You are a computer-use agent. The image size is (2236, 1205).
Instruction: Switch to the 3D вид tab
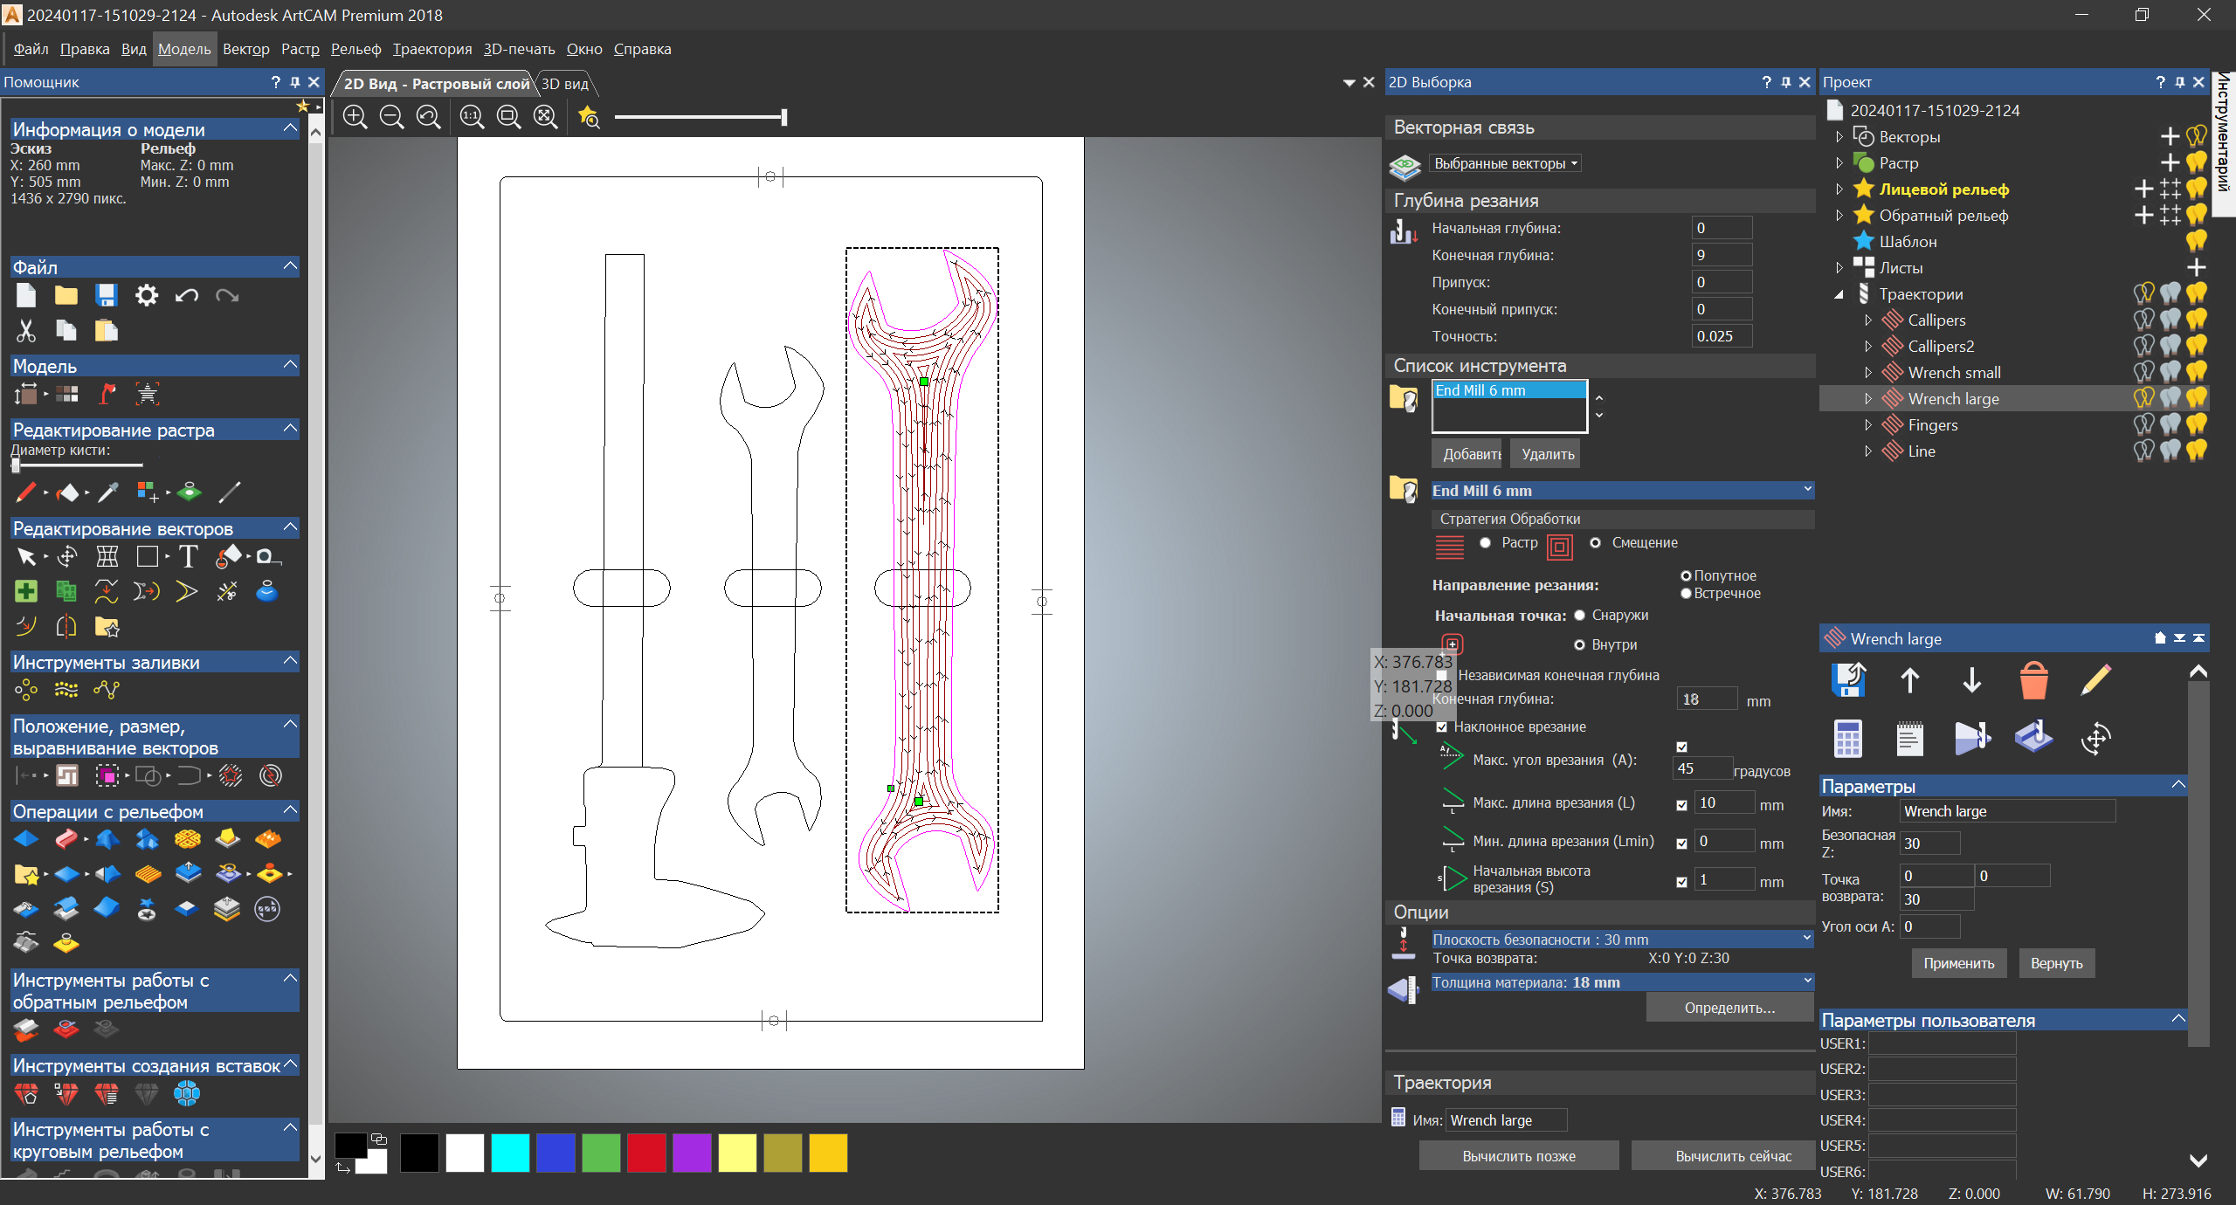565,84
